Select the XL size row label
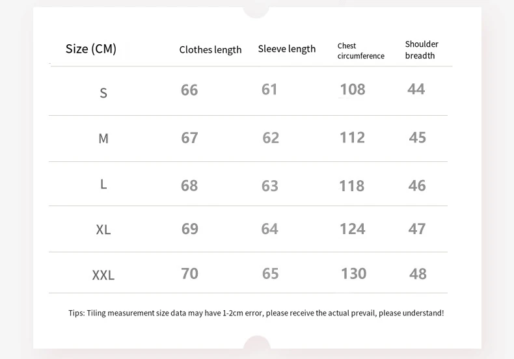The height and width of the screenshot is (359, 514). pos(103,230)
